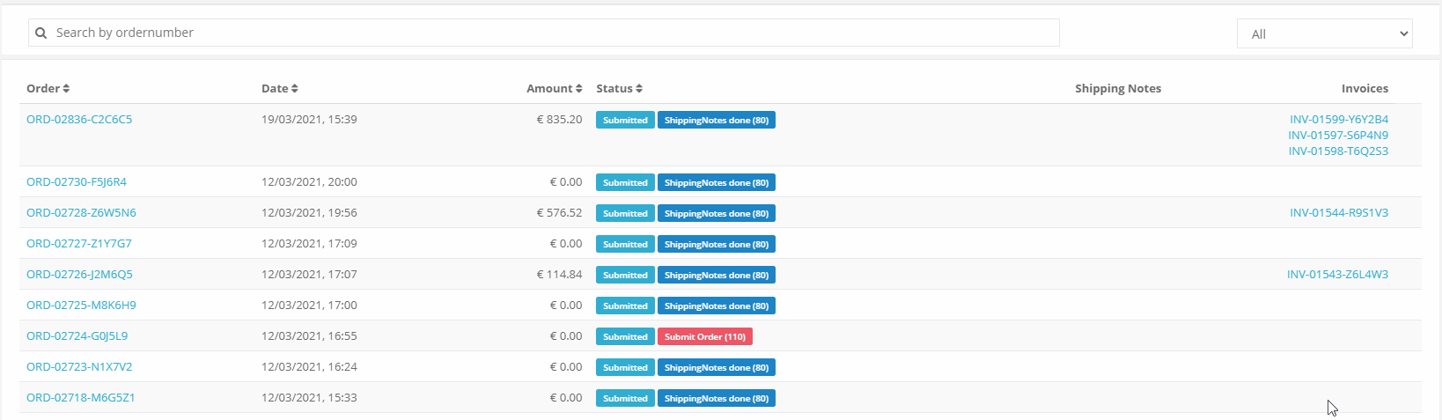Open order ORD-02726-J2M6Q5

pyautogui.click(x=79, y=275)
